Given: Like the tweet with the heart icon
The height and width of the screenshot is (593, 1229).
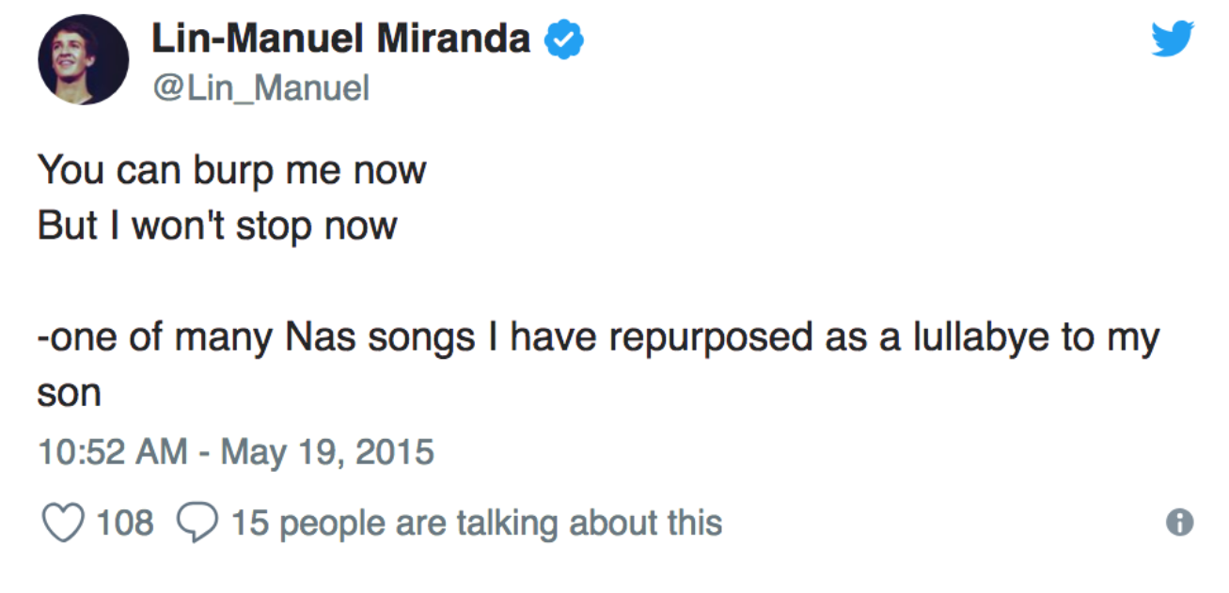Looking at the screenshot, I should click(62, 523).
